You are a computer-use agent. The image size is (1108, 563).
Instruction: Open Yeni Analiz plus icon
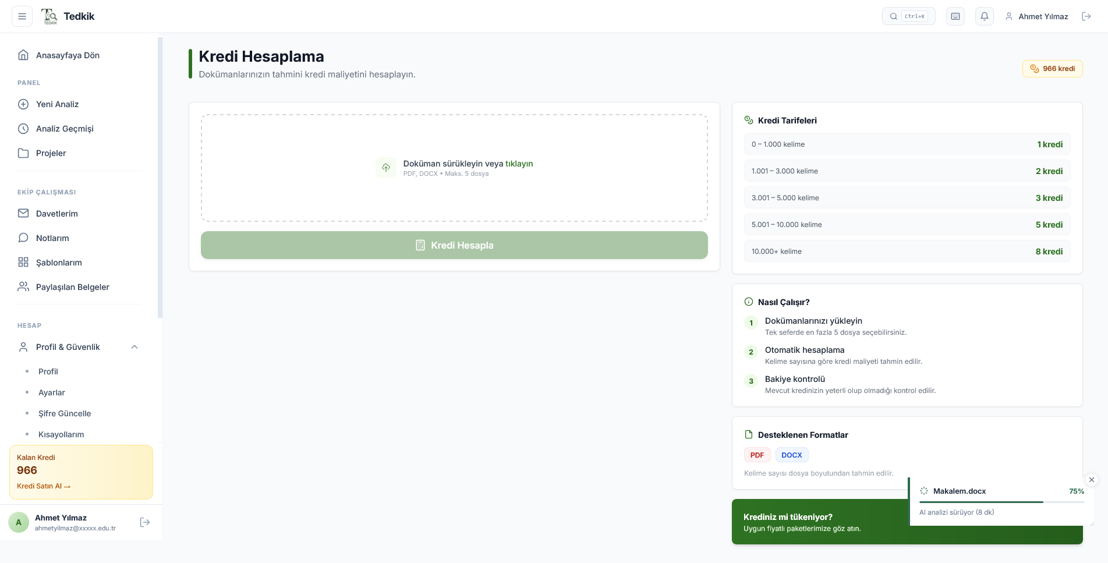23,104
